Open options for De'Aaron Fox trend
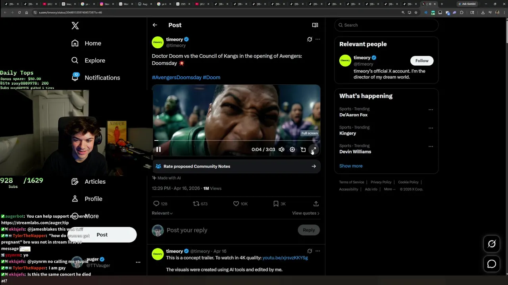The image size is (508, 285). point(431,110)
